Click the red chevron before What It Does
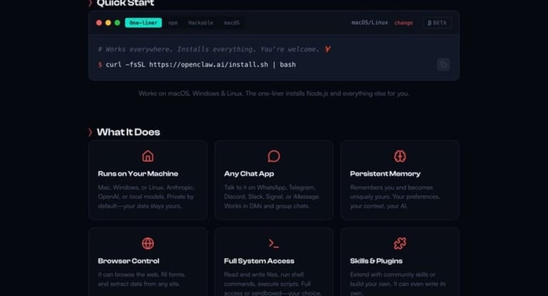Image resolution: width=548 pixels, height=296 pixels. (x=90, y=132)
